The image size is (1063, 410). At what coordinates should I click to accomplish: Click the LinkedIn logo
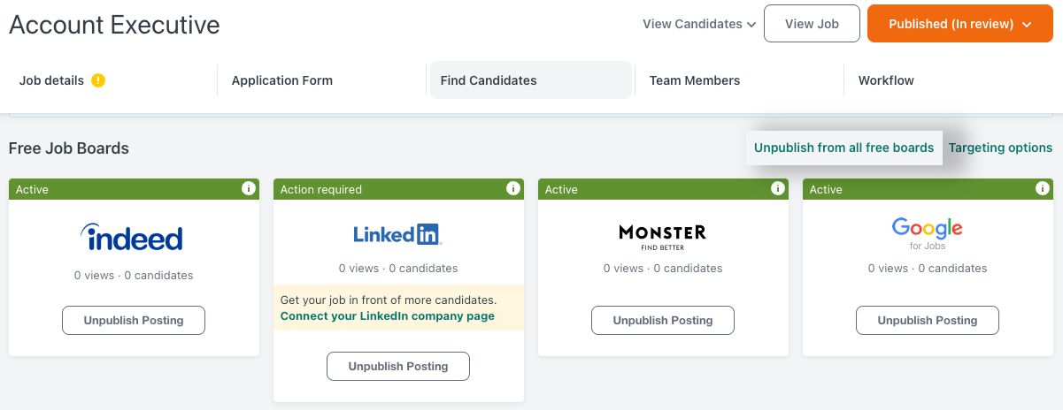[397, 233]
